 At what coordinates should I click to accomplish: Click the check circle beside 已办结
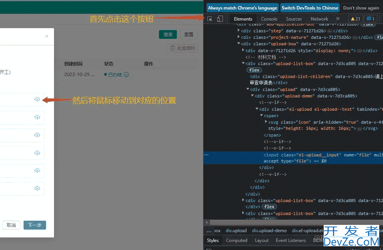126,75
